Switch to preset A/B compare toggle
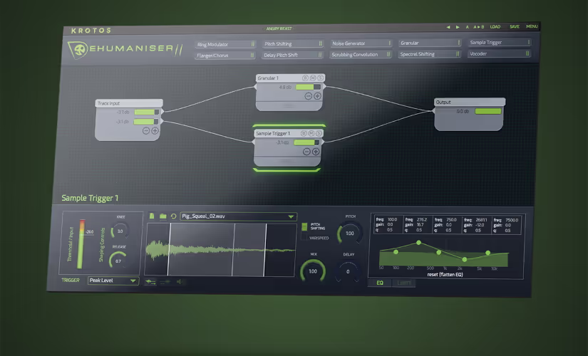 pyautogui.click(x=479, y=27)
